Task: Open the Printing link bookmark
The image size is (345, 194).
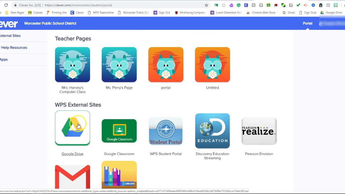Action: 57,12
